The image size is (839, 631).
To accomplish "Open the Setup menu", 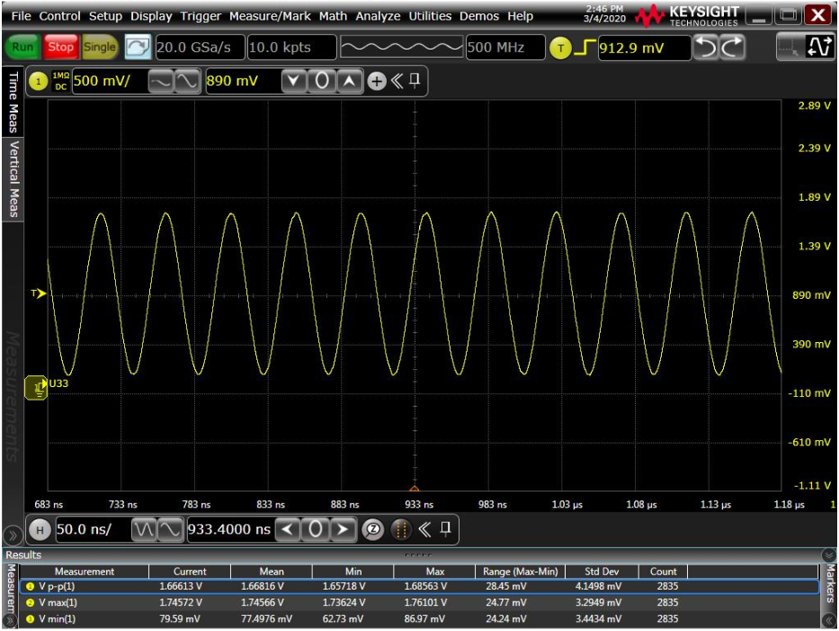I will 105,16.
